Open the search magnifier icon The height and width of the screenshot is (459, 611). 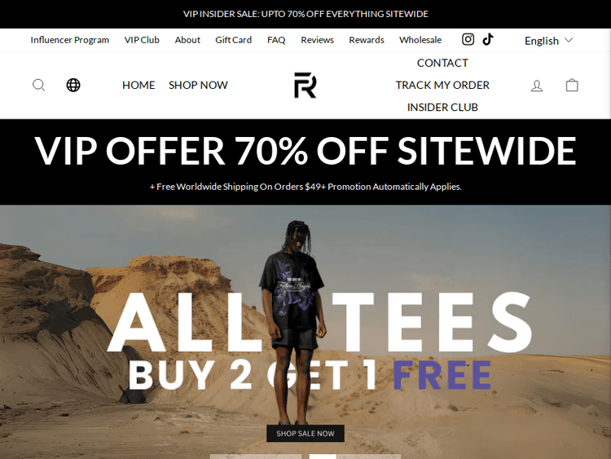point(38,85)
